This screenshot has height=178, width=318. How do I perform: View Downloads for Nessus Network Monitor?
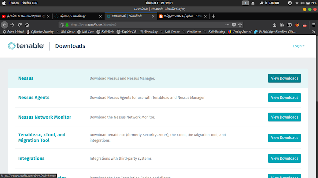click(x=284, y=117)
